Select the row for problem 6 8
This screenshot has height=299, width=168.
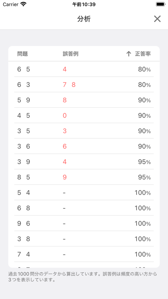pyautogui.click(x=84, y=208)
